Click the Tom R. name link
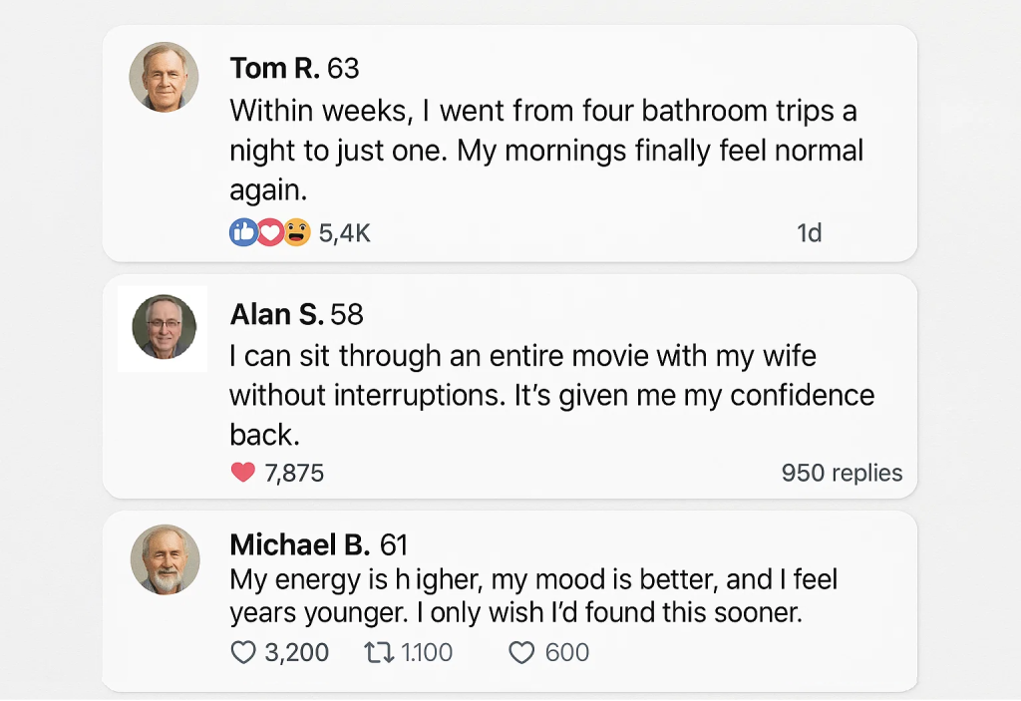Screen dimensions: 1021x701 coord(274,68)
